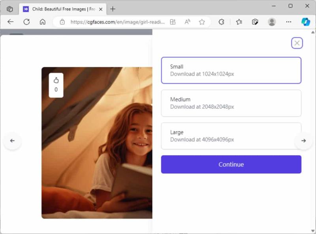Close the download size panel
Screen dimensions: 316x234
297,43
